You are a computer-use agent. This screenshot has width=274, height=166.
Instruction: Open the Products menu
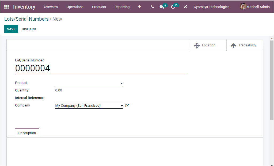99,7
